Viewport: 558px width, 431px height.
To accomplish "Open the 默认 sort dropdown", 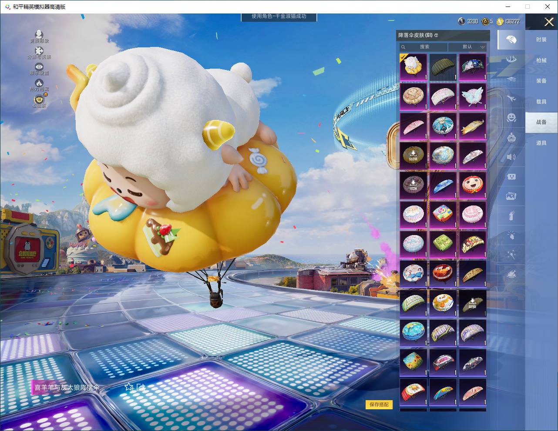I will [467, 47].
